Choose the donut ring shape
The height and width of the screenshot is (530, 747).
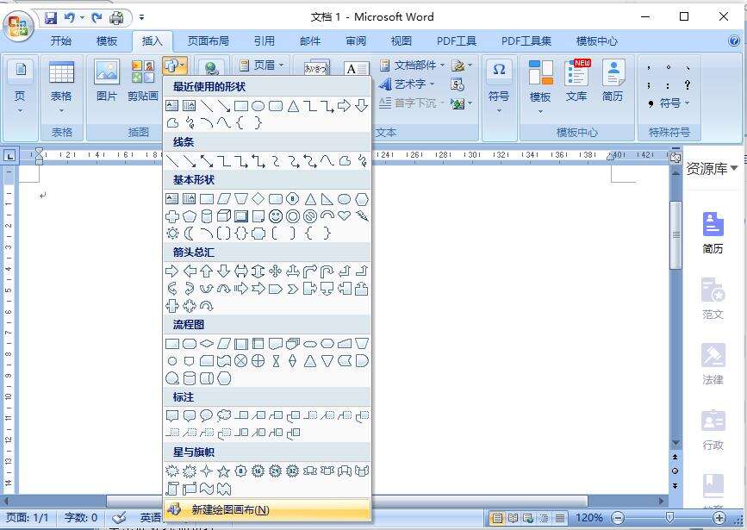293,216
